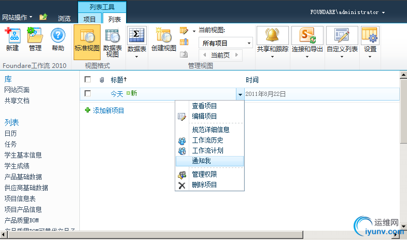Click the delete X icon in menu

coord(182,185)
